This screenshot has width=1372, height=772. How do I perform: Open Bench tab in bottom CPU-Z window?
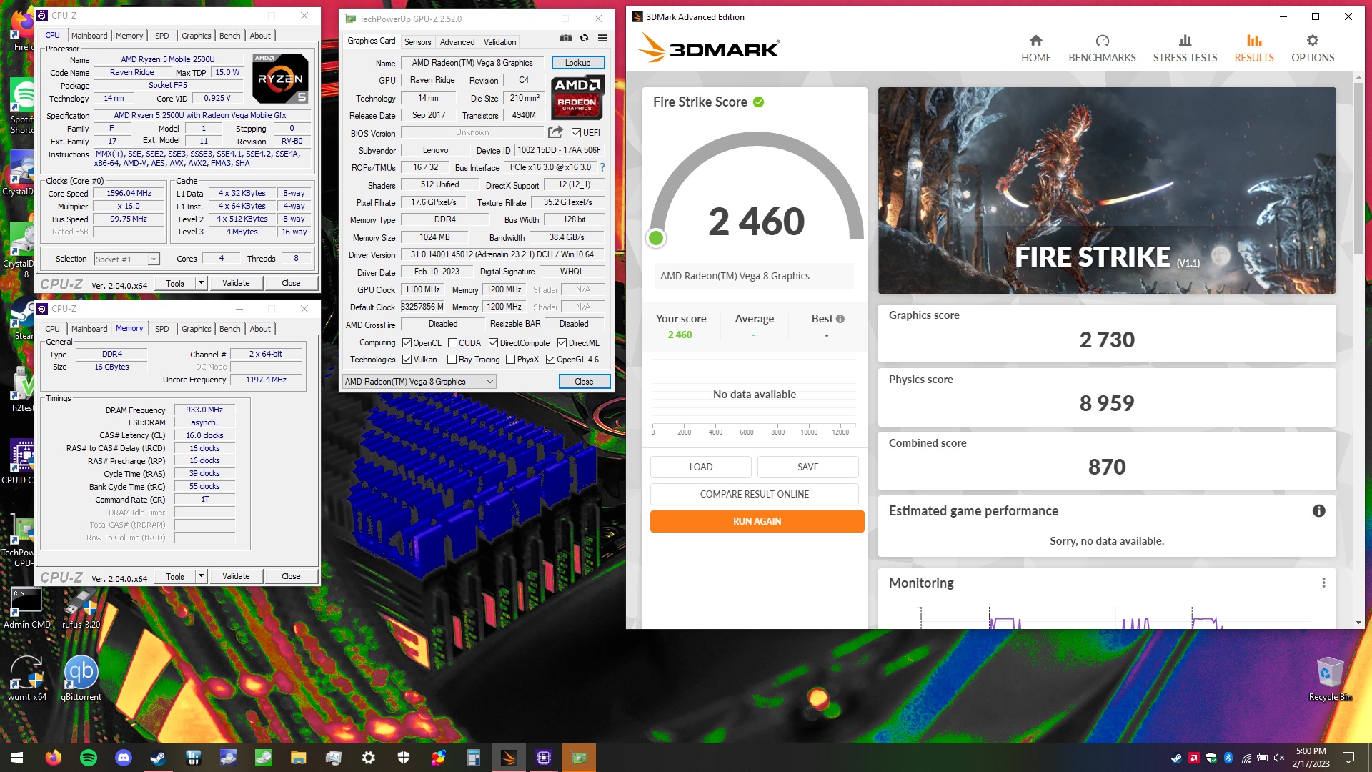(x=229, y=329)
